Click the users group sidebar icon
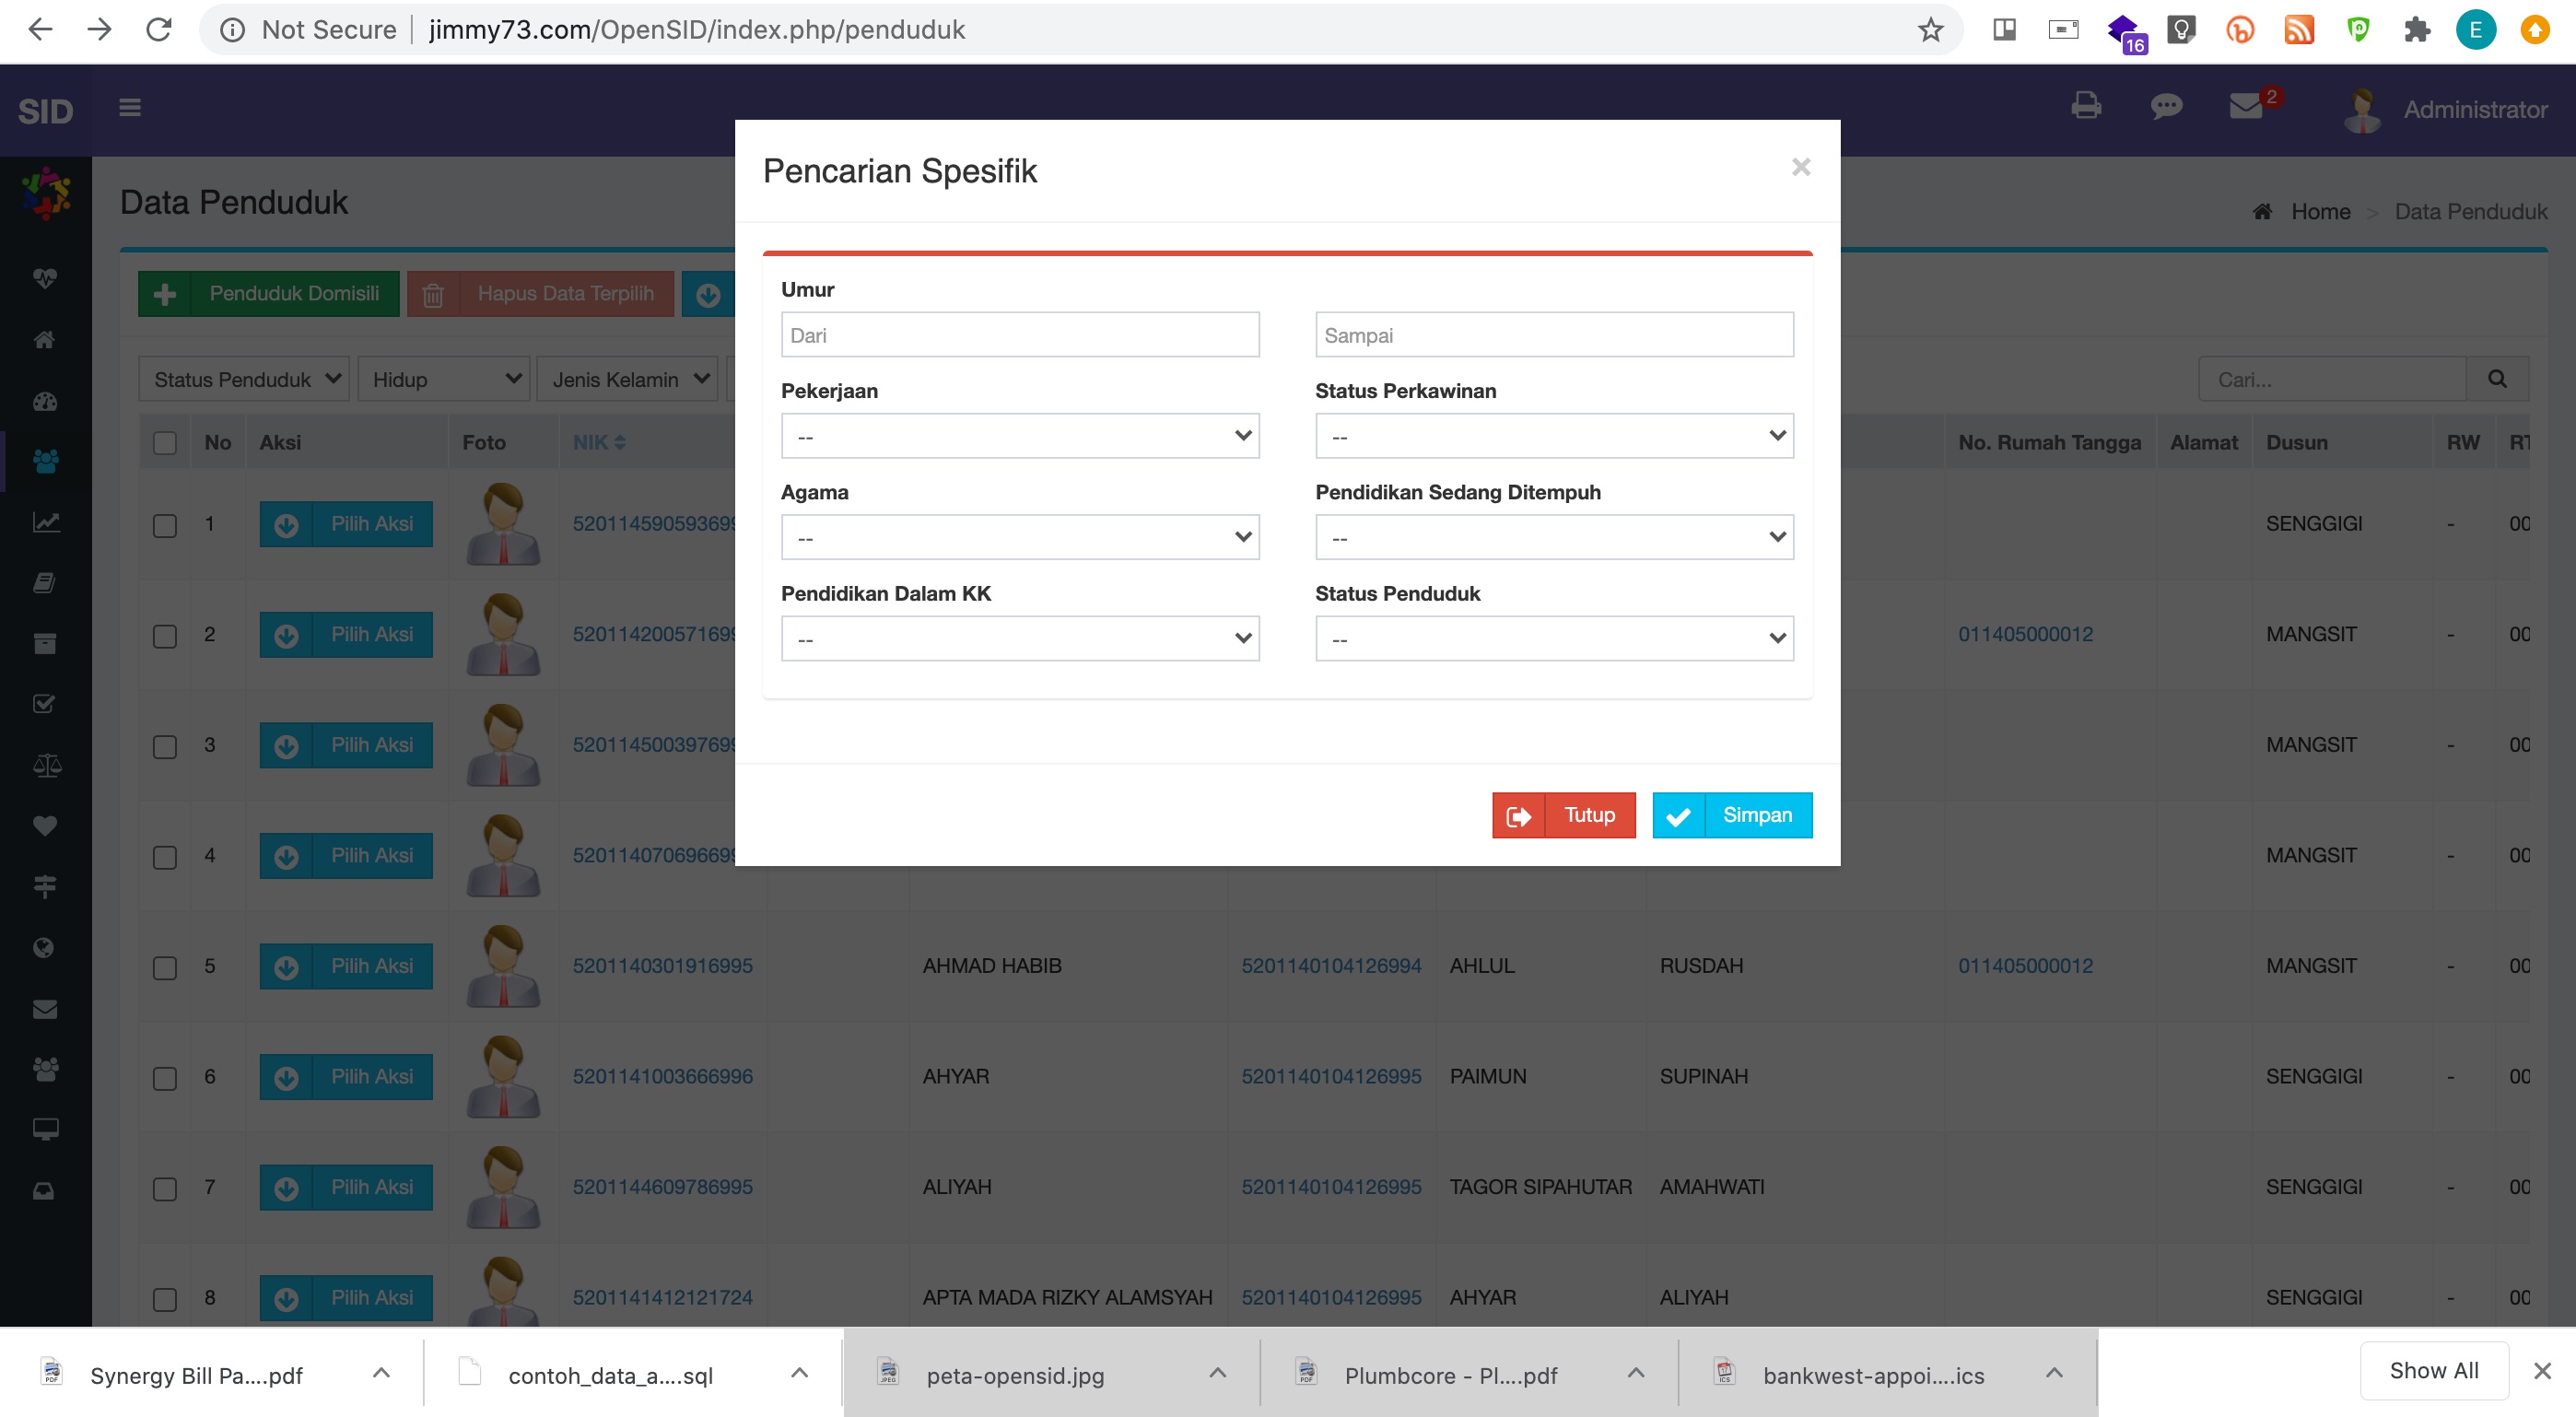 [45, 461]
